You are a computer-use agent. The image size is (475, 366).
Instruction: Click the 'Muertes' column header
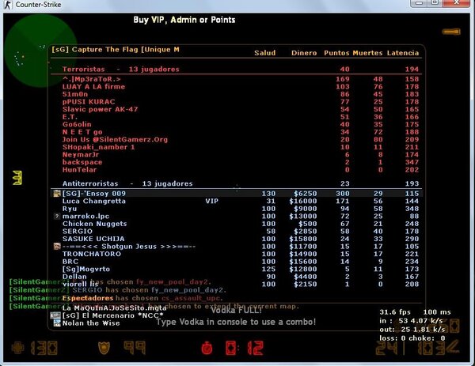[x=367, y=53]
